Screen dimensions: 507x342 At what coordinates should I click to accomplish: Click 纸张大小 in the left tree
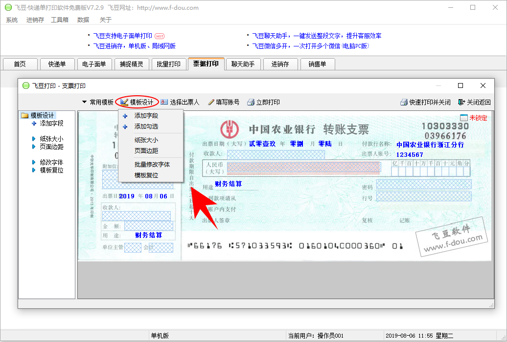tap(48, 139)
